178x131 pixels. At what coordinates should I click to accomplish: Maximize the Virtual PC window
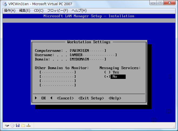[x=160, y=3]
